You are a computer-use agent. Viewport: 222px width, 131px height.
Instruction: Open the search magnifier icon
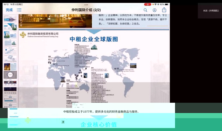pos(145,10)
